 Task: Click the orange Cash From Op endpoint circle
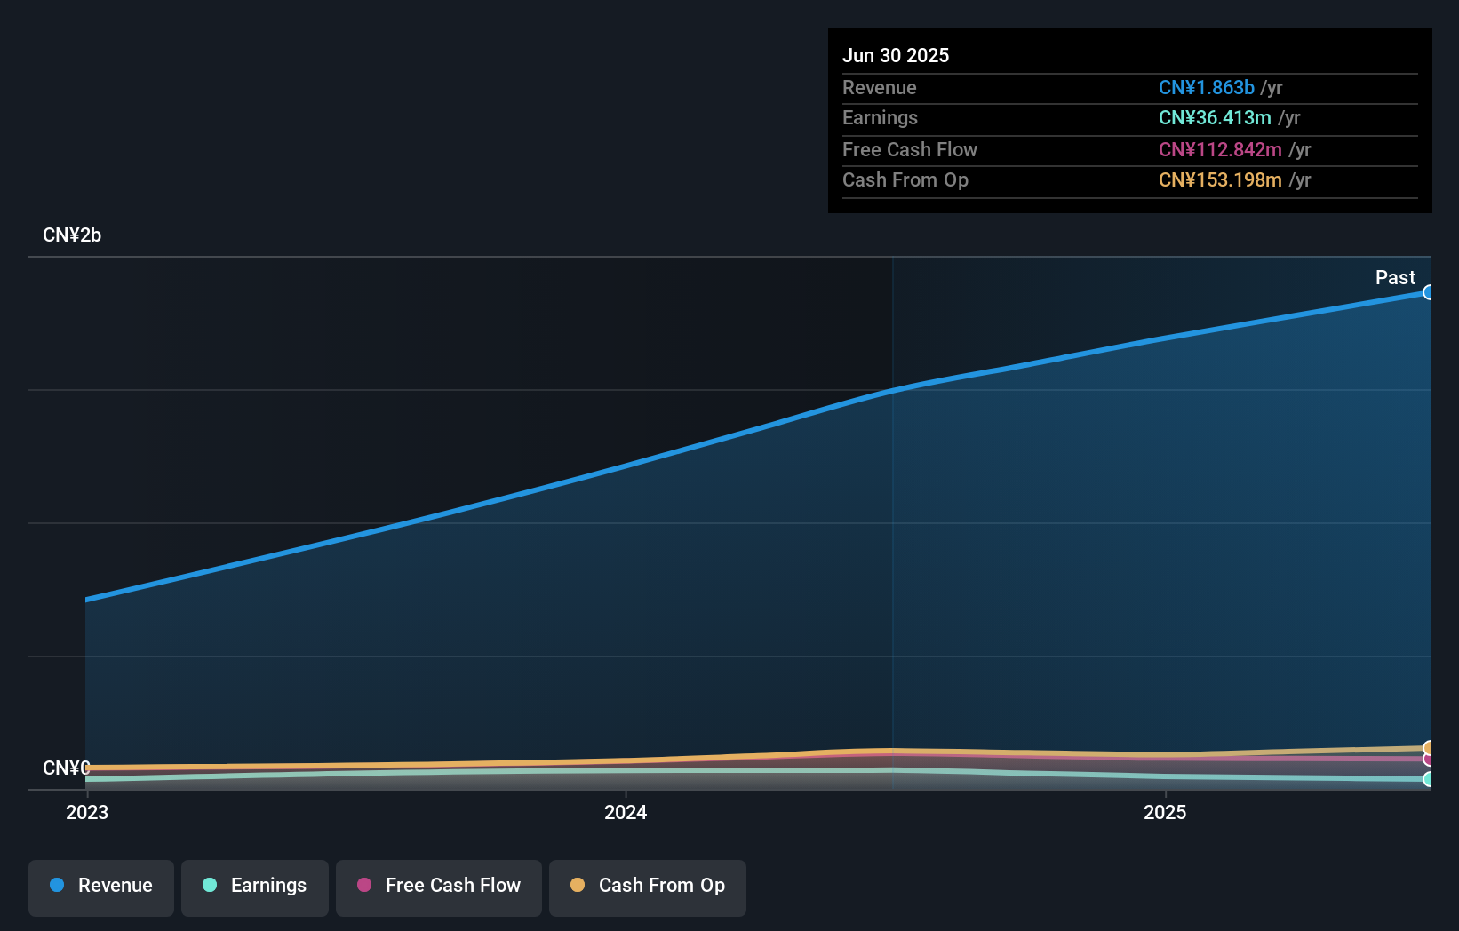coord(1428,748)
